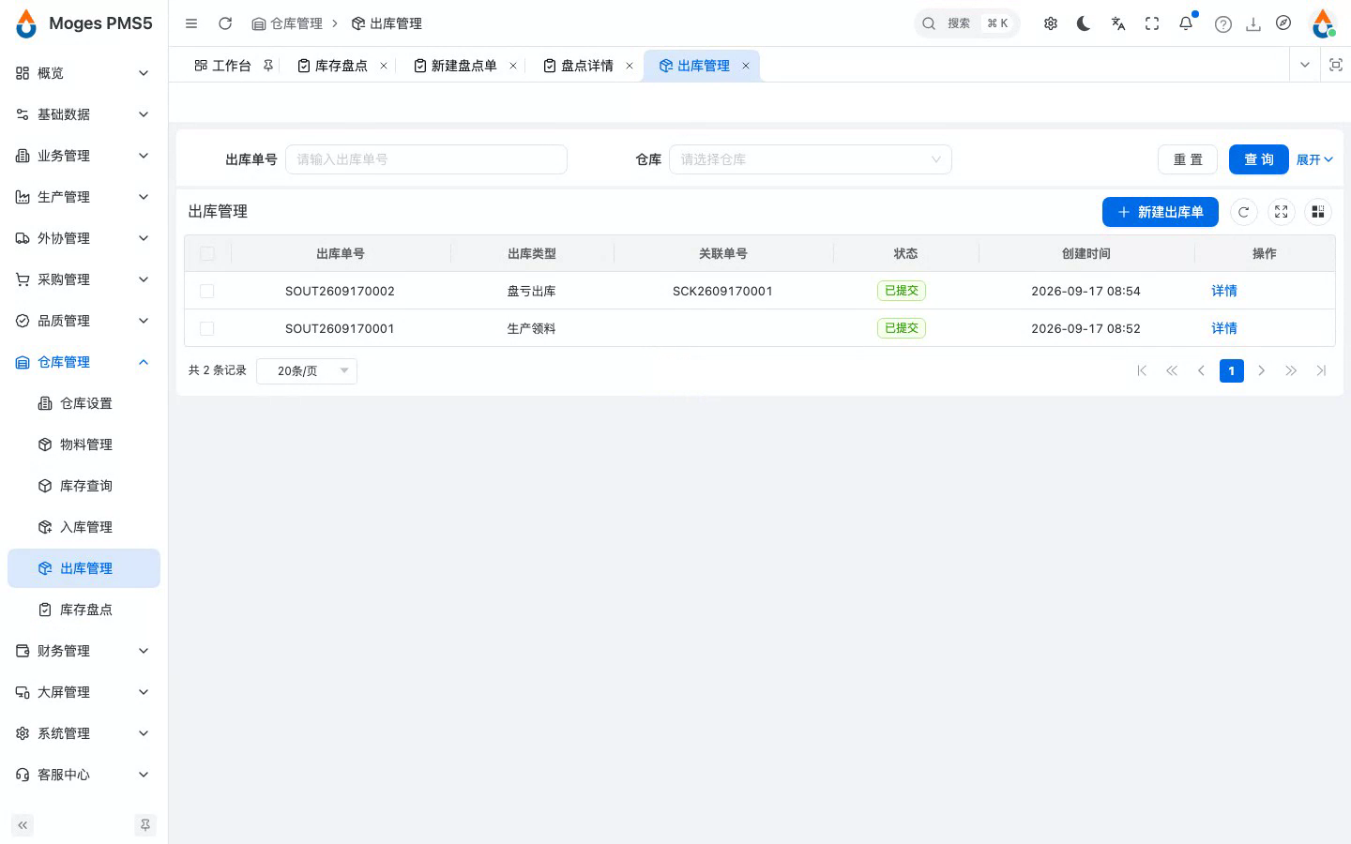Viewport: 1351px width, 844px height.
Task: Open the language translation icon
Action: click(1118, 23)
